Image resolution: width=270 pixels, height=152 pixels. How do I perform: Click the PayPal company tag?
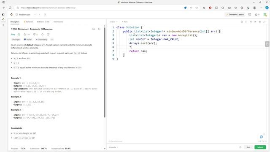(x=28, y=39)
